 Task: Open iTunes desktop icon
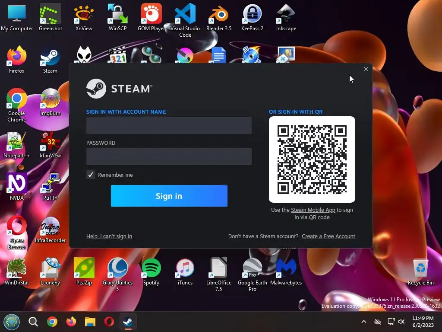(185, 271)
